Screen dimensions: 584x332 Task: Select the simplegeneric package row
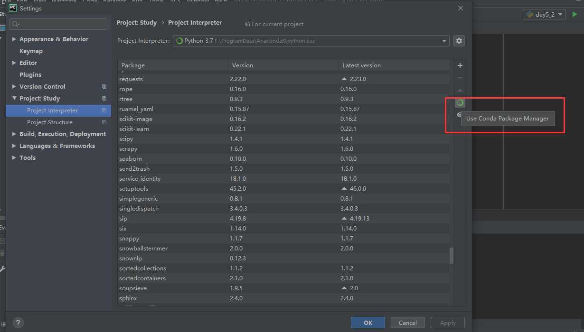tap(283, 199)
